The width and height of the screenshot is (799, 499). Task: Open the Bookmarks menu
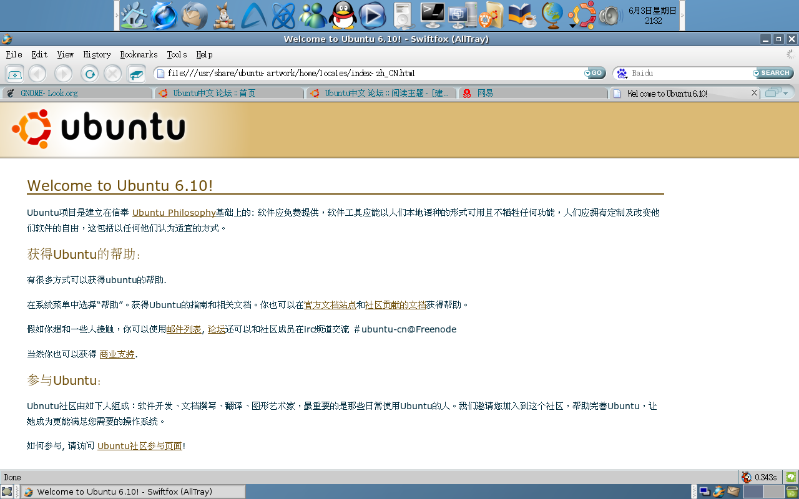click(139, 55)
